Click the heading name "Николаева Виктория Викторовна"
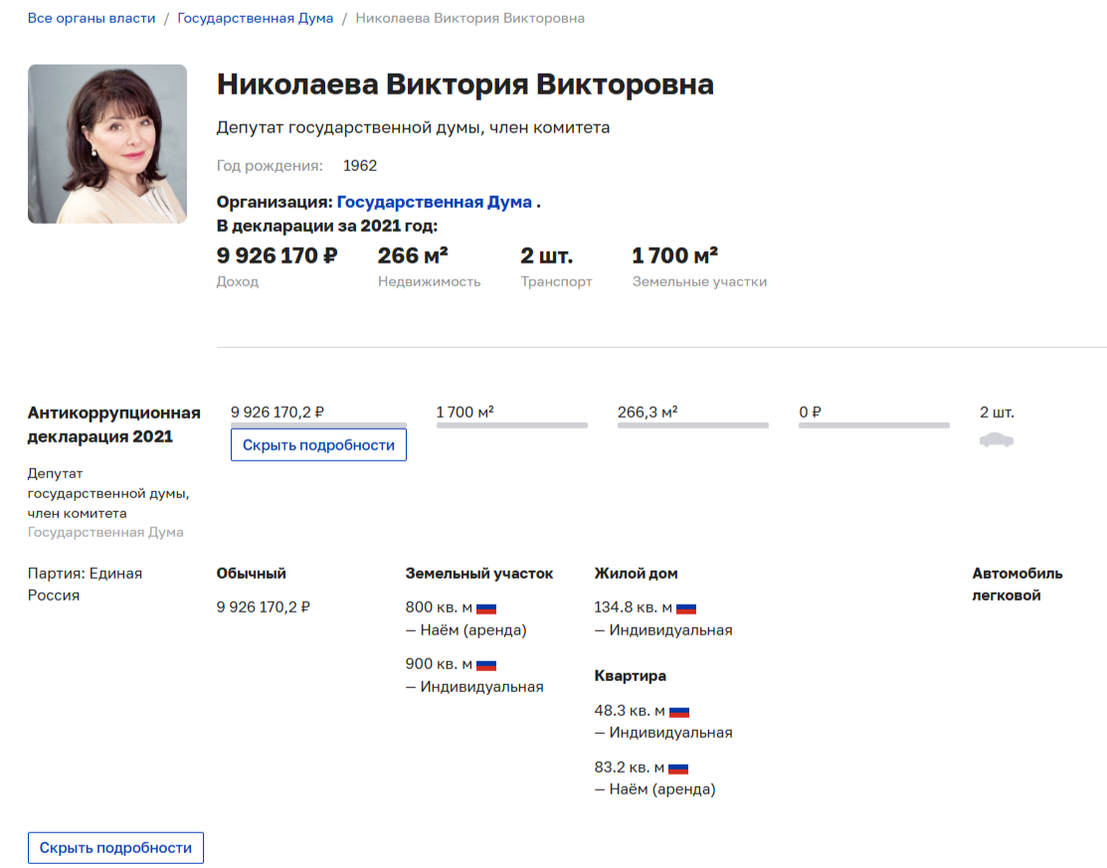1107x868 pixels. [465, 85]
